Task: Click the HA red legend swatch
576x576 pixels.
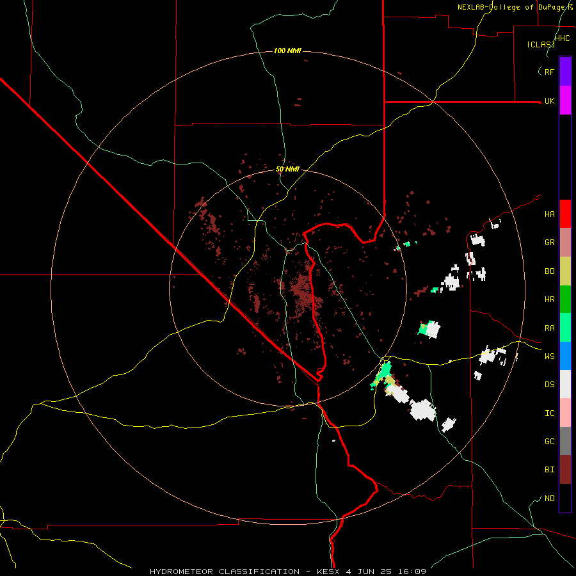Action: (565, 214)
